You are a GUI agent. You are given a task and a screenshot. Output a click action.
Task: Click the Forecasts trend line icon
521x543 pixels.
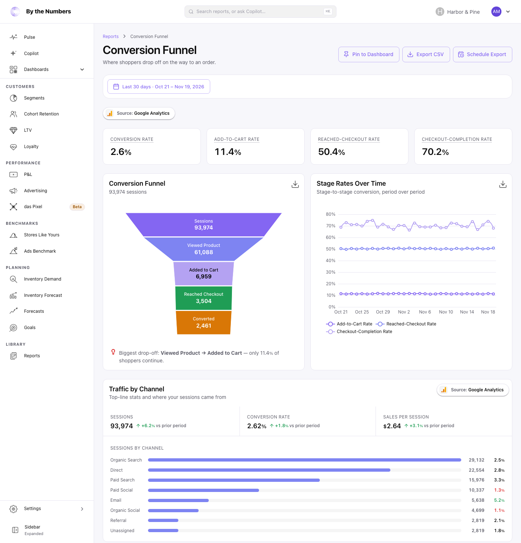point(13,311)
